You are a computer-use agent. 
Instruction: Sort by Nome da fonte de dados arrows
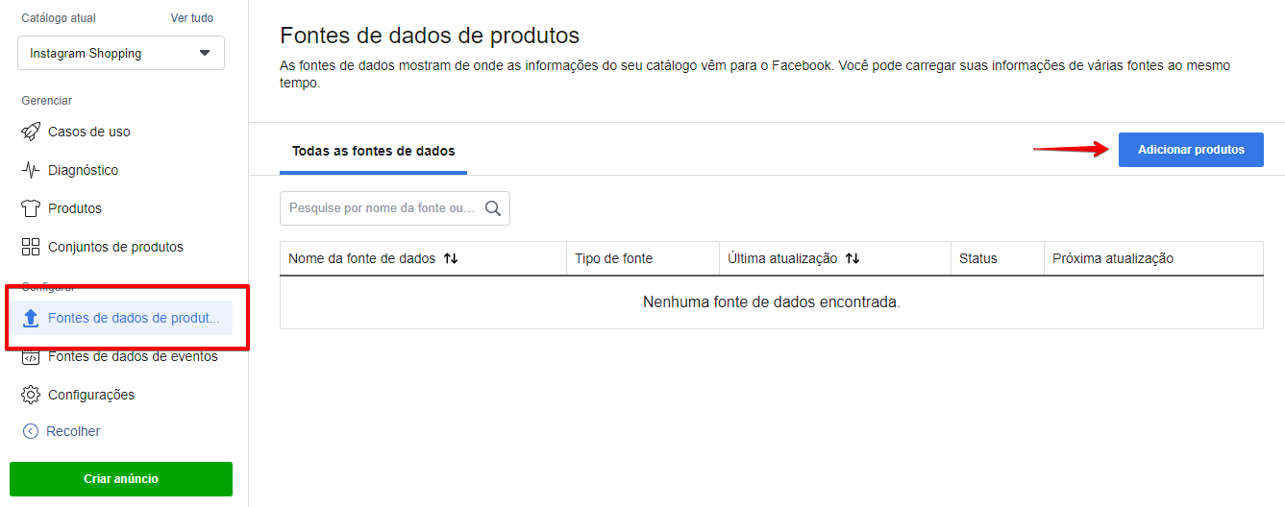tap(451, 258)
